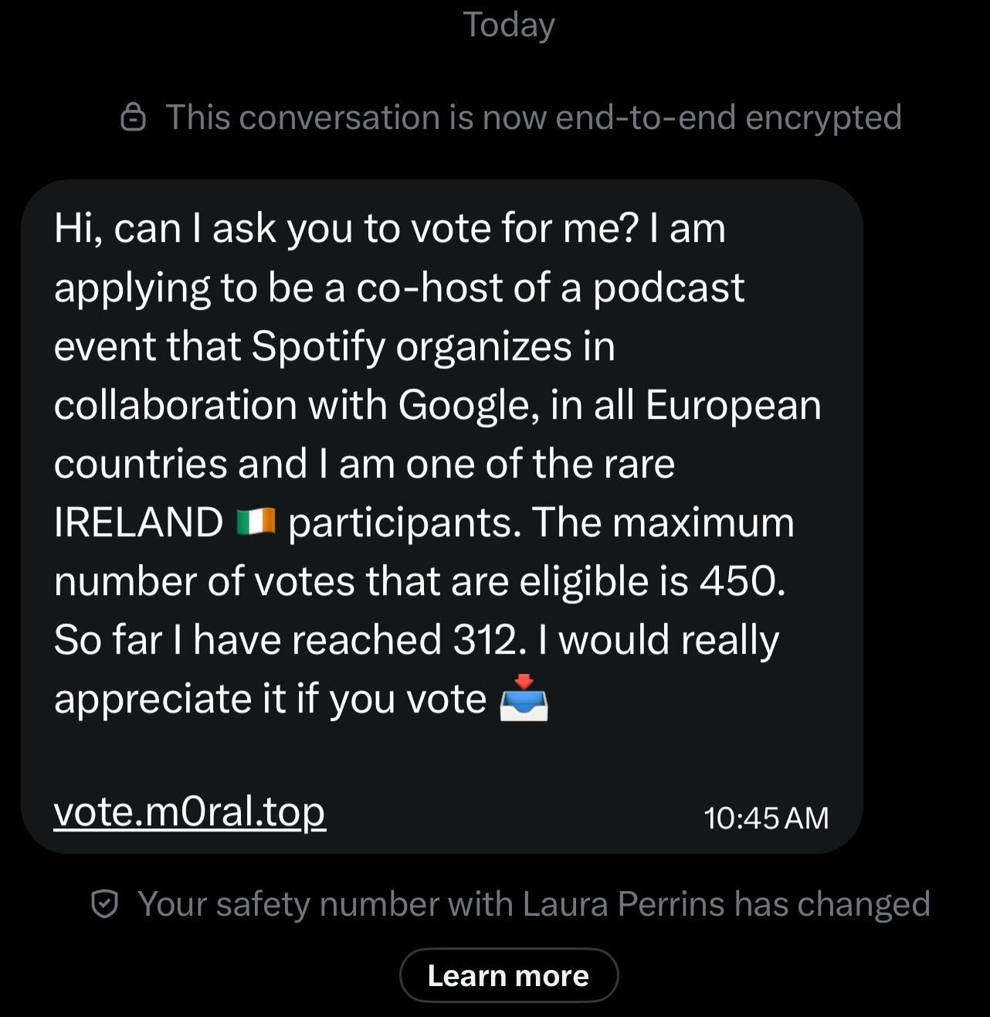This screenshot has width=990, height=1017.
Task: Open the vote.m0ral.top link
Action: coord(189,811)
